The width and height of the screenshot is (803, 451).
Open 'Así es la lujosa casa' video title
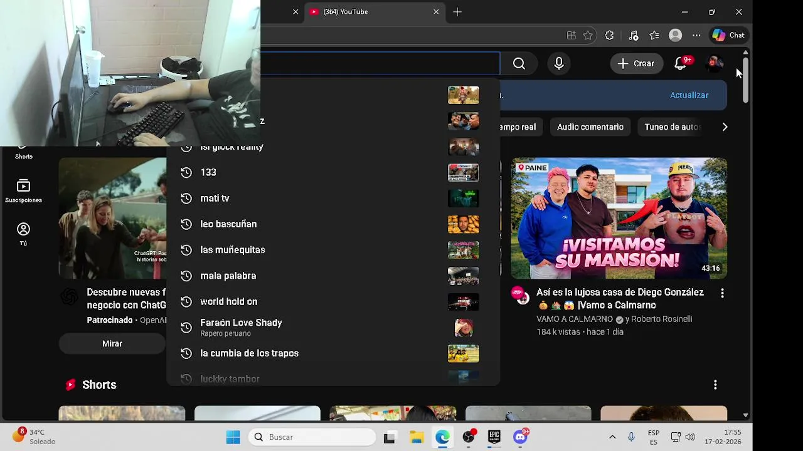coord(620,299)
